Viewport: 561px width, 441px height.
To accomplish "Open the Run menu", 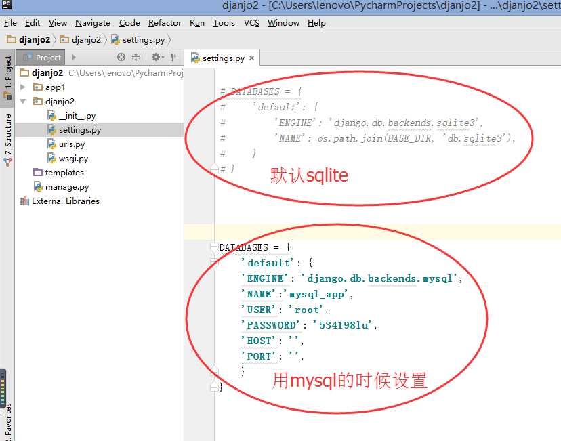I will click(197, 23).
